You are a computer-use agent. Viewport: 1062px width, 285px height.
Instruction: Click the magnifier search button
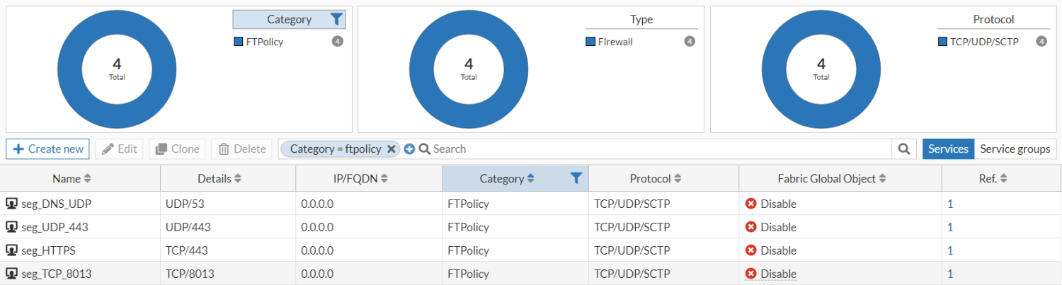point(903,149)
